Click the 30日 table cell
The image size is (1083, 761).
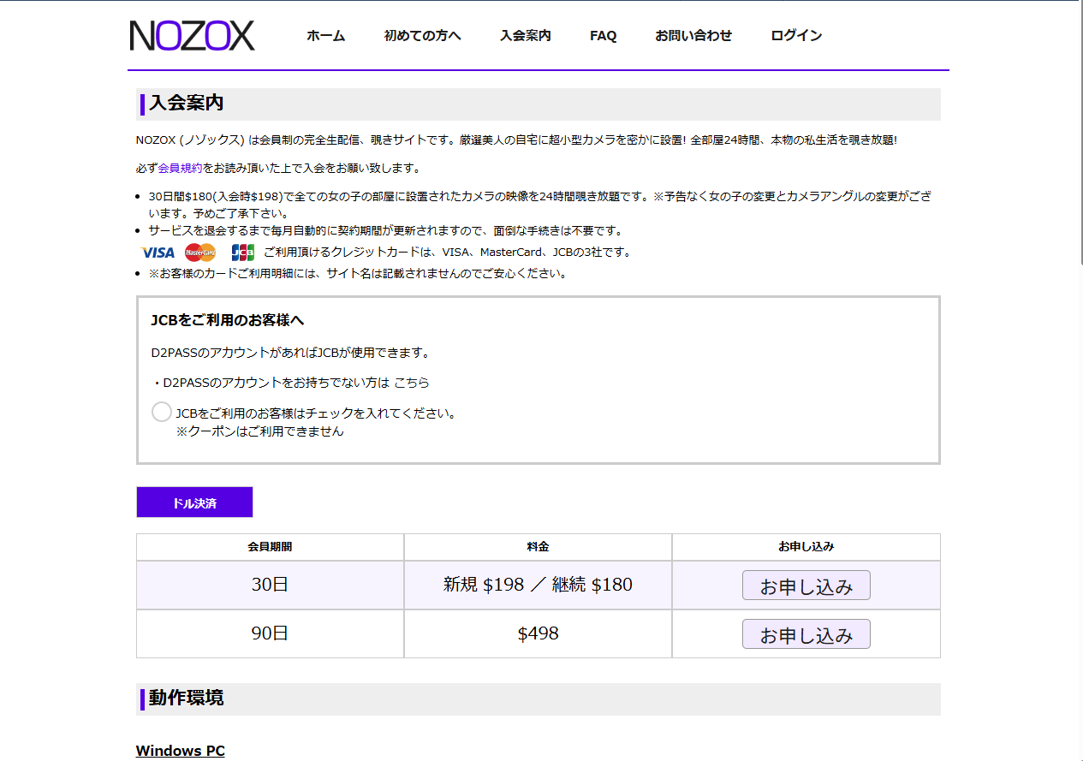click(x=270, y=586)
